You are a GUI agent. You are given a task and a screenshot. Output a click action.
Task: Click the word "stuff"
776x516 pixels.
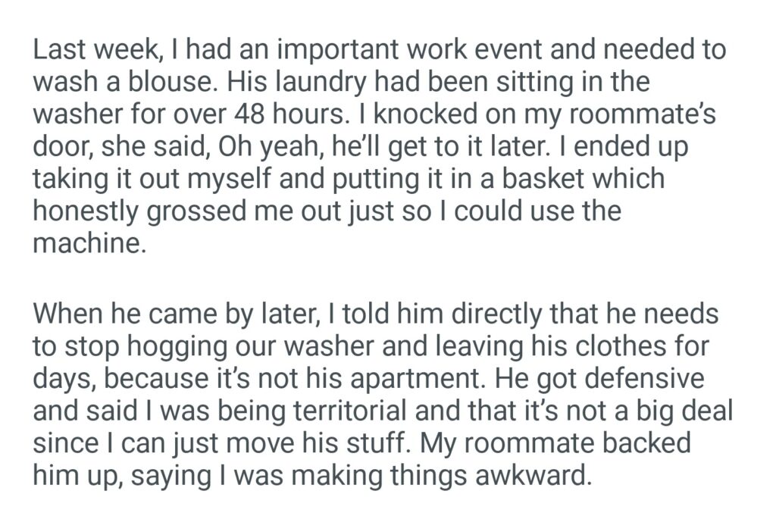tap(364, 441)
